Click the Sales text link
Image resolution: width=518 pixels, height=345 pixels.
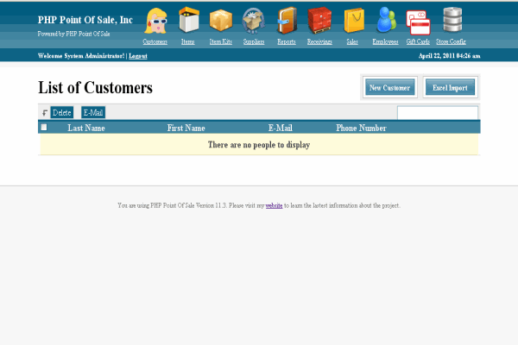tap(352, 41)
